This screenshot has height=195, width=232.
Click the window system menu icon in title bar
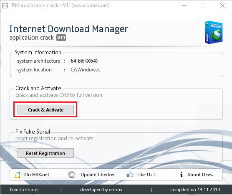click(x=5, y=5)
